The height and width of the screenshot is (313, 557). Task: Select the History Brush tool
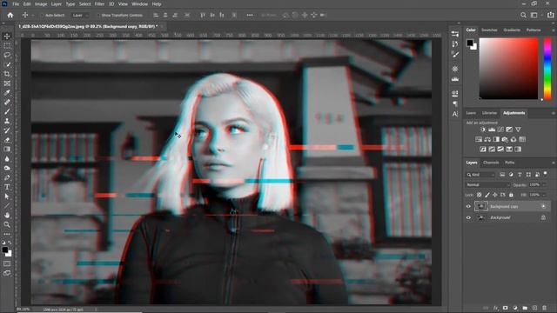click(7, 130)
